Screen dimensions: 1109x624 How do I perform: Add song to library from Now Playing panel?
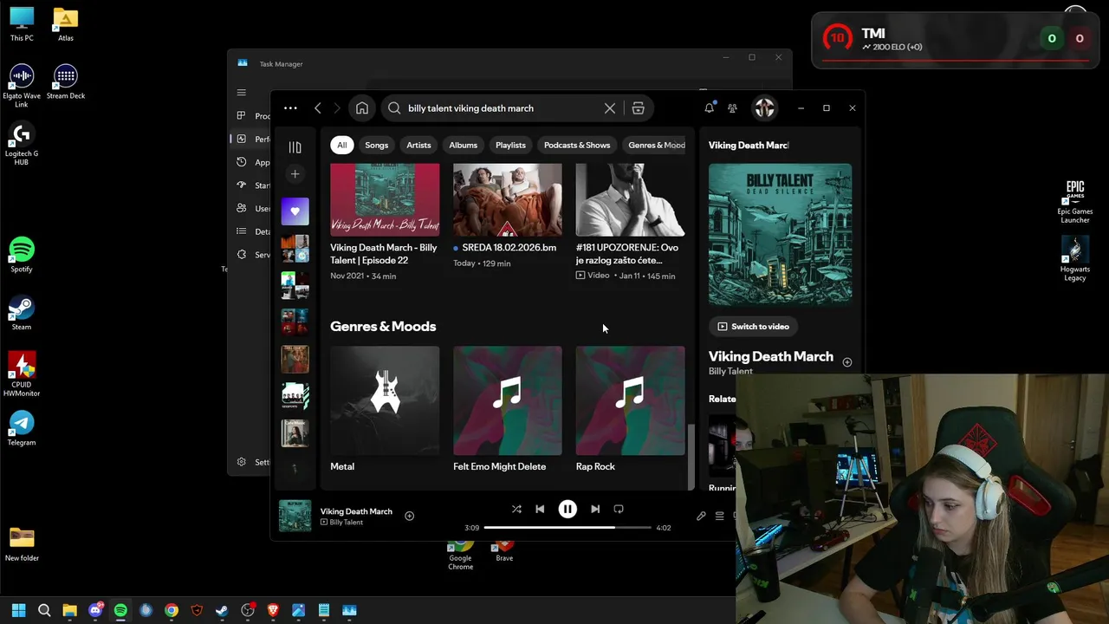pos(847,362)
